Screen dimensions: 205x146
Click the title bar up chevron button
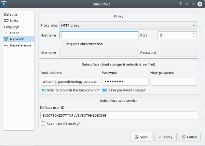pyautogui.click(x=193, y=4)
